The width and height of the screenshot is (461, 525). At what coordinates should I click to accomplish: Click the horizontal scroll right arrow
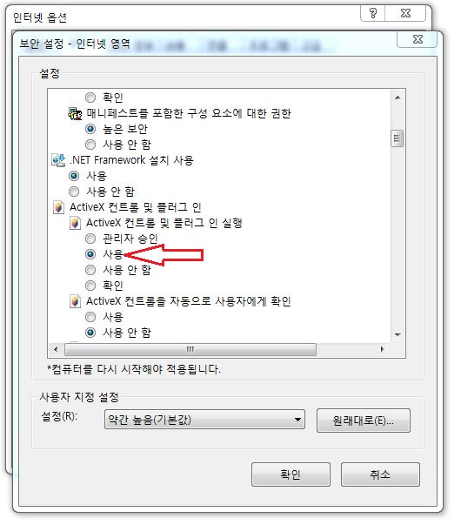(x=382, y=349)
